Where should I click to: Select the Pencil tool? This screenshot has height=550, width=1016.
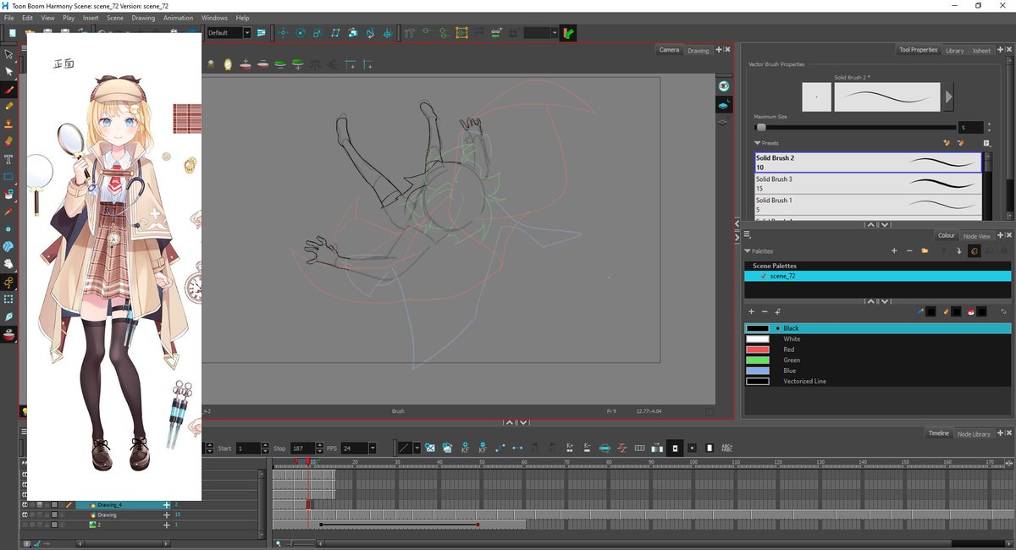click(x=8, y=107)
